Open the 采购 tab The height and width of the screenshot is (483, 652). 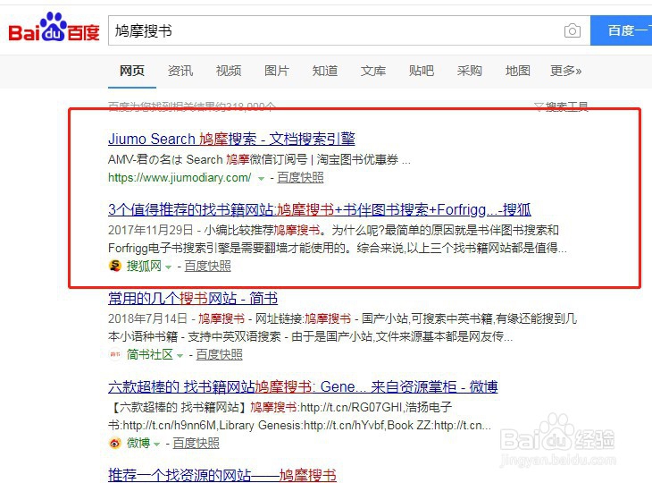470,71
